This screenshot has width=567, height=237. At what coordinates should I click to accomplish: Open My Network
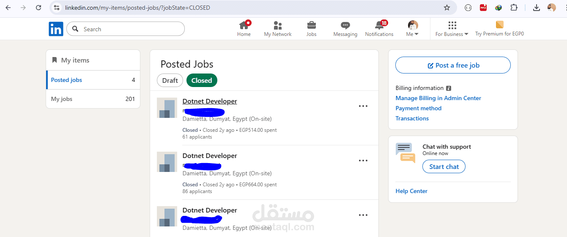[x=278, y=29]
